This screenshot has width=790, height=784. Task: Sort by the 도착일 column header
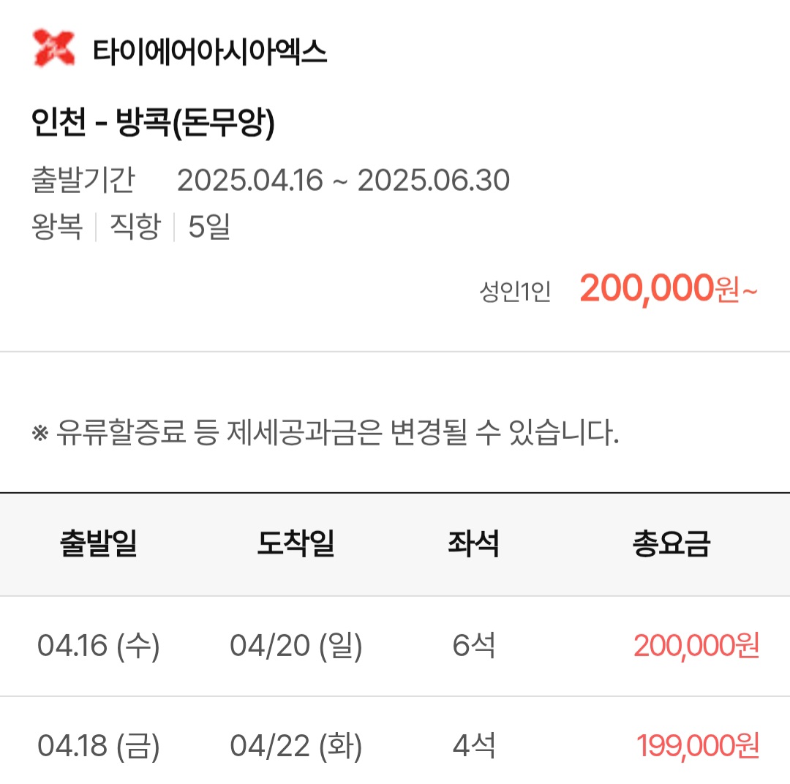(x=296, y=543)
